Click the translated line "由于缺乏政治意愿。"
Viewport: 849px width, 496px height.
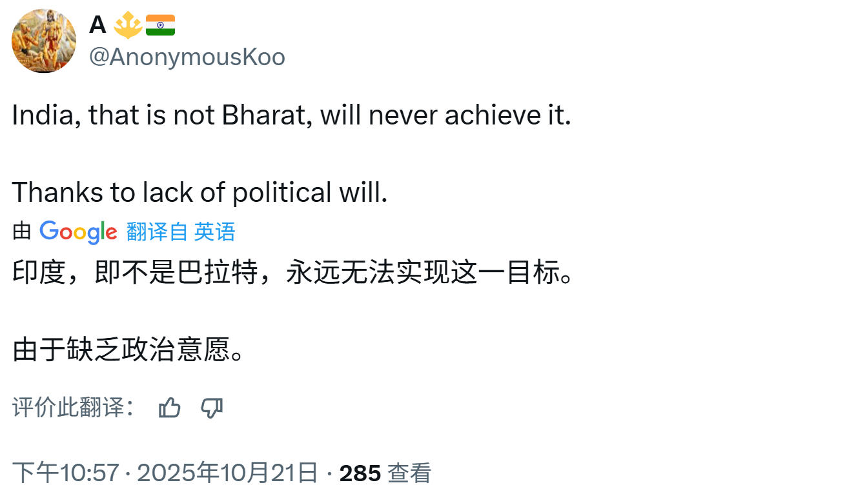click(128, 350)
